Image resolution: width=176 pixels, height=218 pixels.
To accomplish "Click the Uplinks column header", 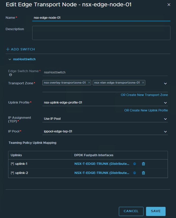I will click(x=16, y=155).
